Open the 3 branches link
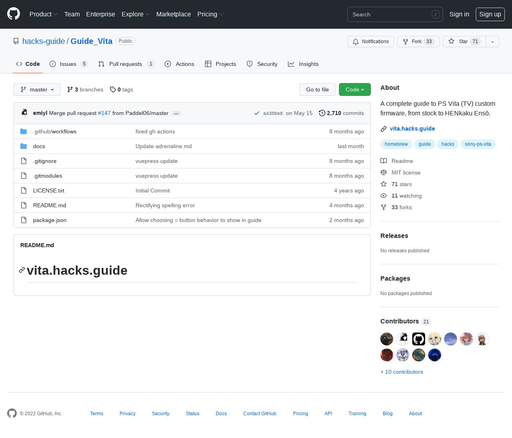Viewport: 512px width, 438px height. pyautogui.click(x=85, y=89)
